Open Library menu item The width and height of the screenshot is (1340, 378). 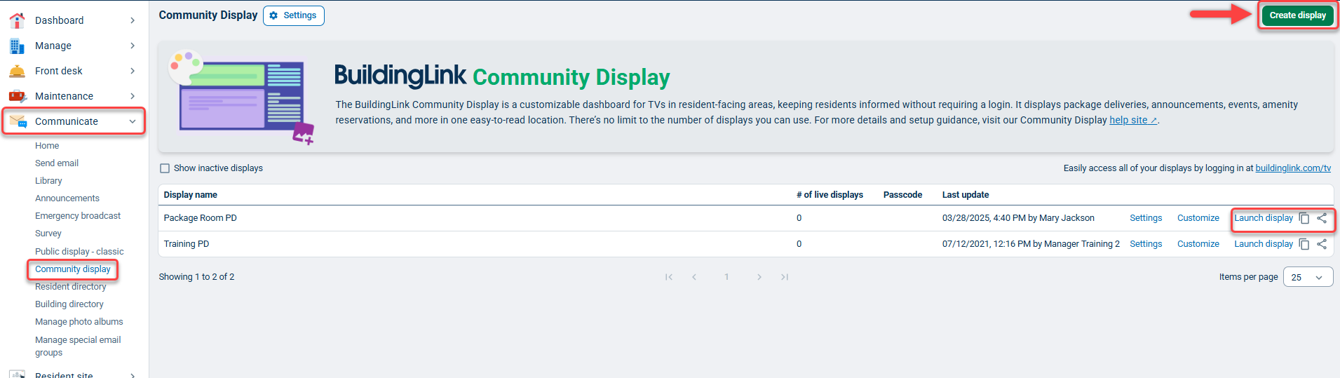click(48, 181)
